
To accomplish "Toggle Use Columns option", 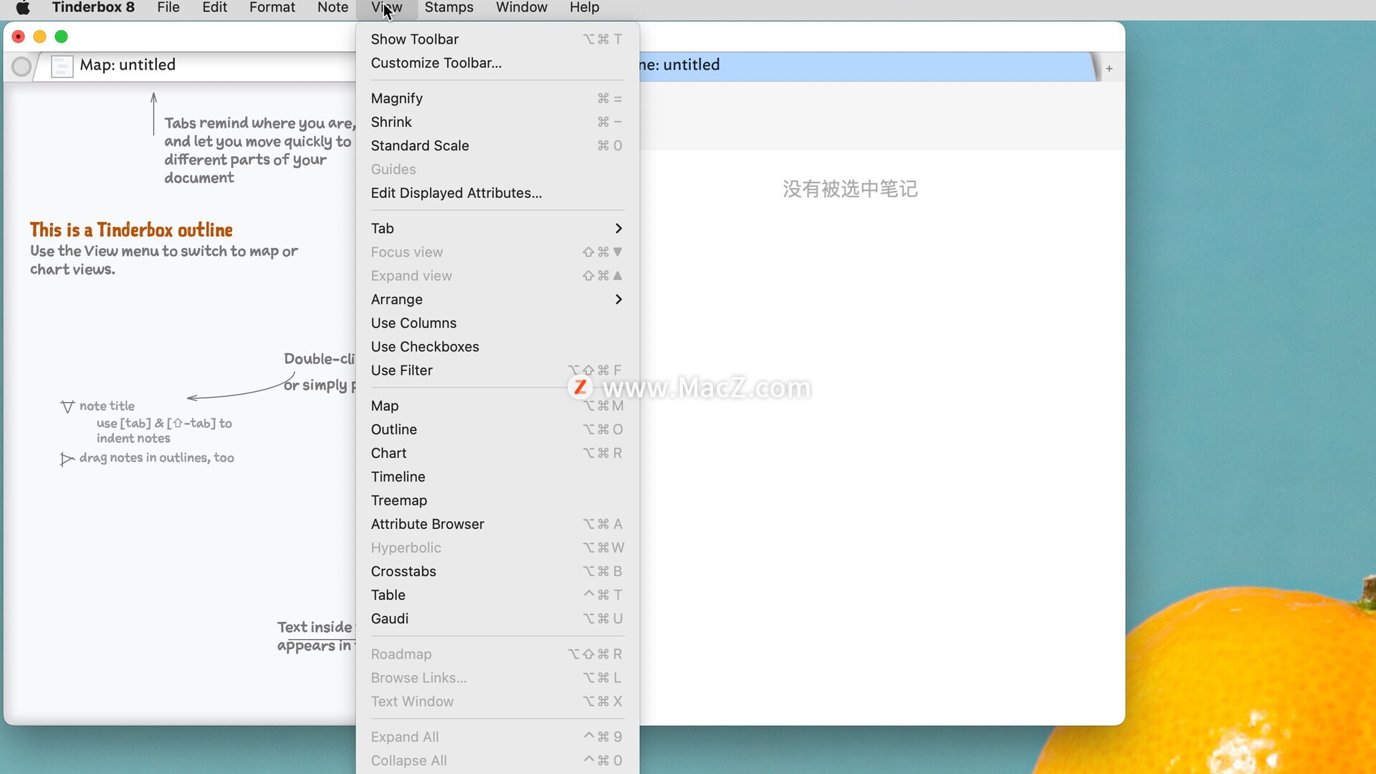I will click(x=497, y=323).
